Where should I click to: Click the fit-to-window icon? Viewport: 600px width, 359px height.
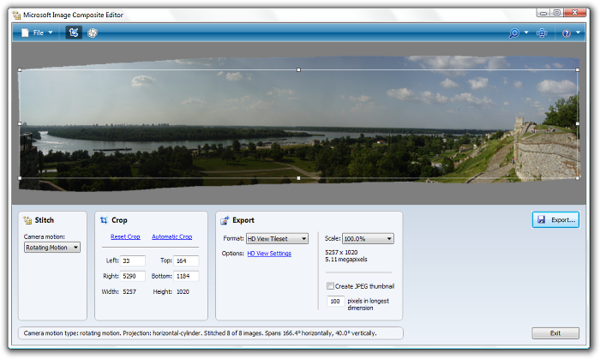click(x=542, y=33)
